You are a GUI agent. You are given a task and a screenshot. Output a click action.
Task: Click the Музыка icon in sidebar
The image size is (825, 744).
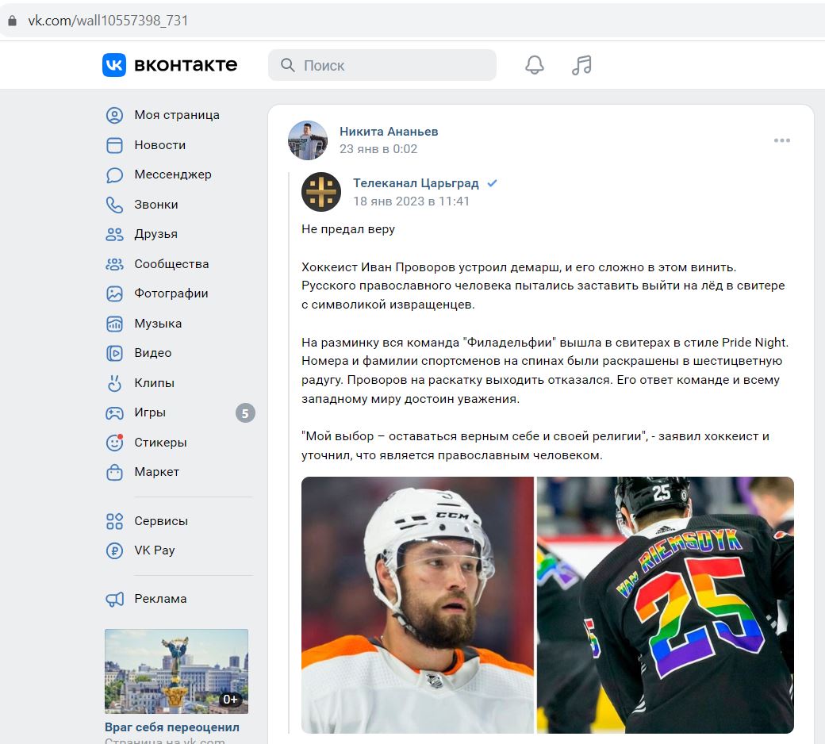pyautogui.click(x=114, y=324)
